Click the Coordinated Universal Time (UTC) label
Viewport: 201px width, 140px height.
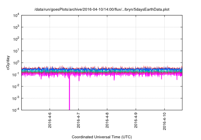tap(102, 137)
